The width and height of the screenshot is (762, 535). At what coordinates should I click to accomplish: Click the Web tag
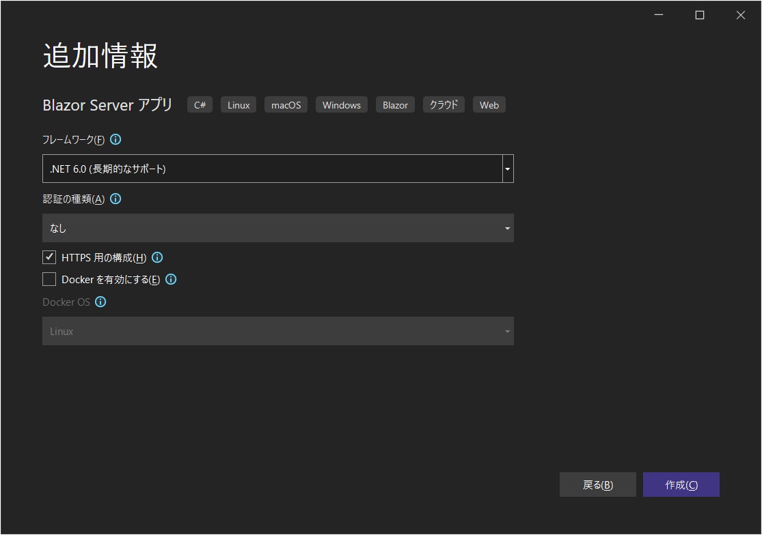[489, 105]
